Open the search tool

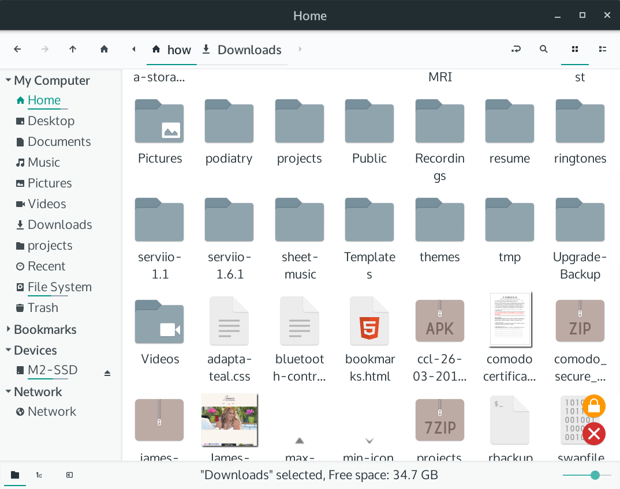tap(544, 49)
